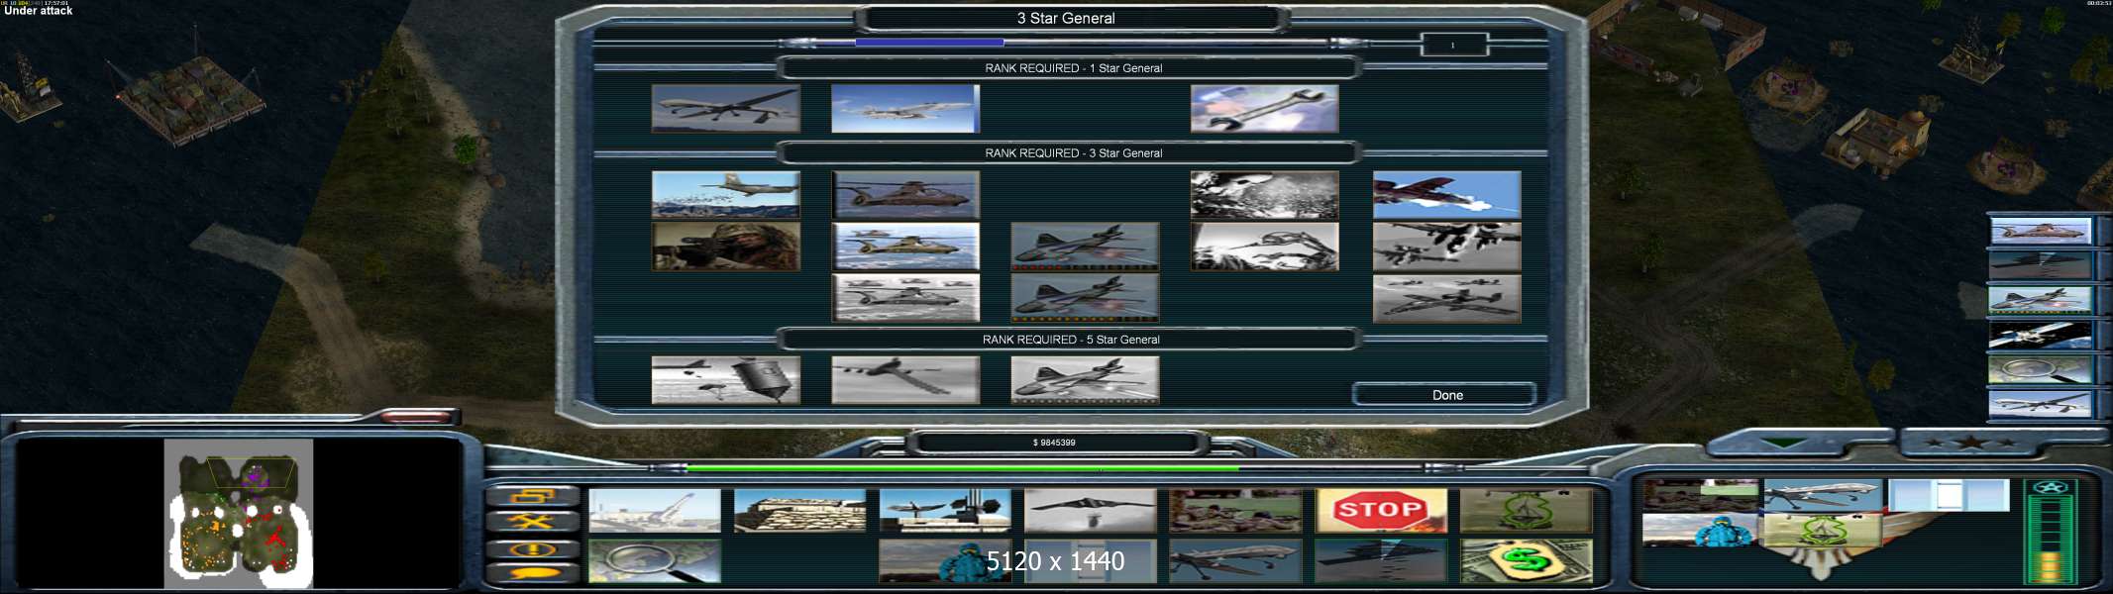Choose the greyed gunship promotion under 5 Star General

point(1085,380)
